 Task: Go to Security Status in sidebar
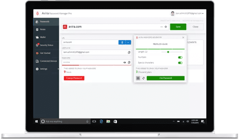46,45
